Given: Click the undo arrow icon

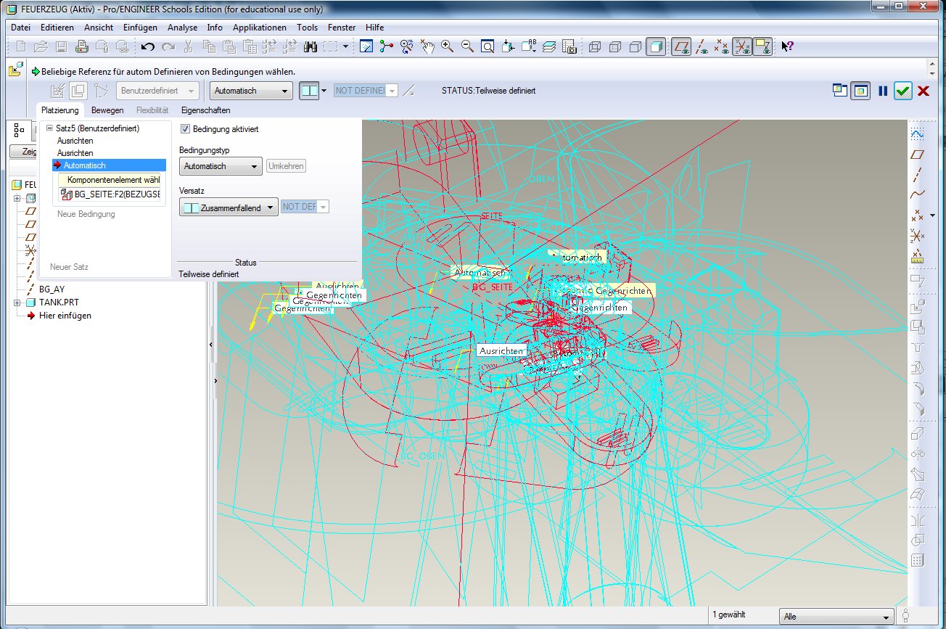Looking at the screenshot, I should coord(147,46).
